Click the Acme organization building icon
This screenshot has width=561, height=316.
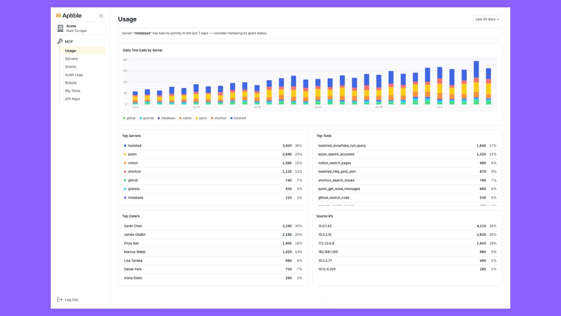tap(60, 29)
